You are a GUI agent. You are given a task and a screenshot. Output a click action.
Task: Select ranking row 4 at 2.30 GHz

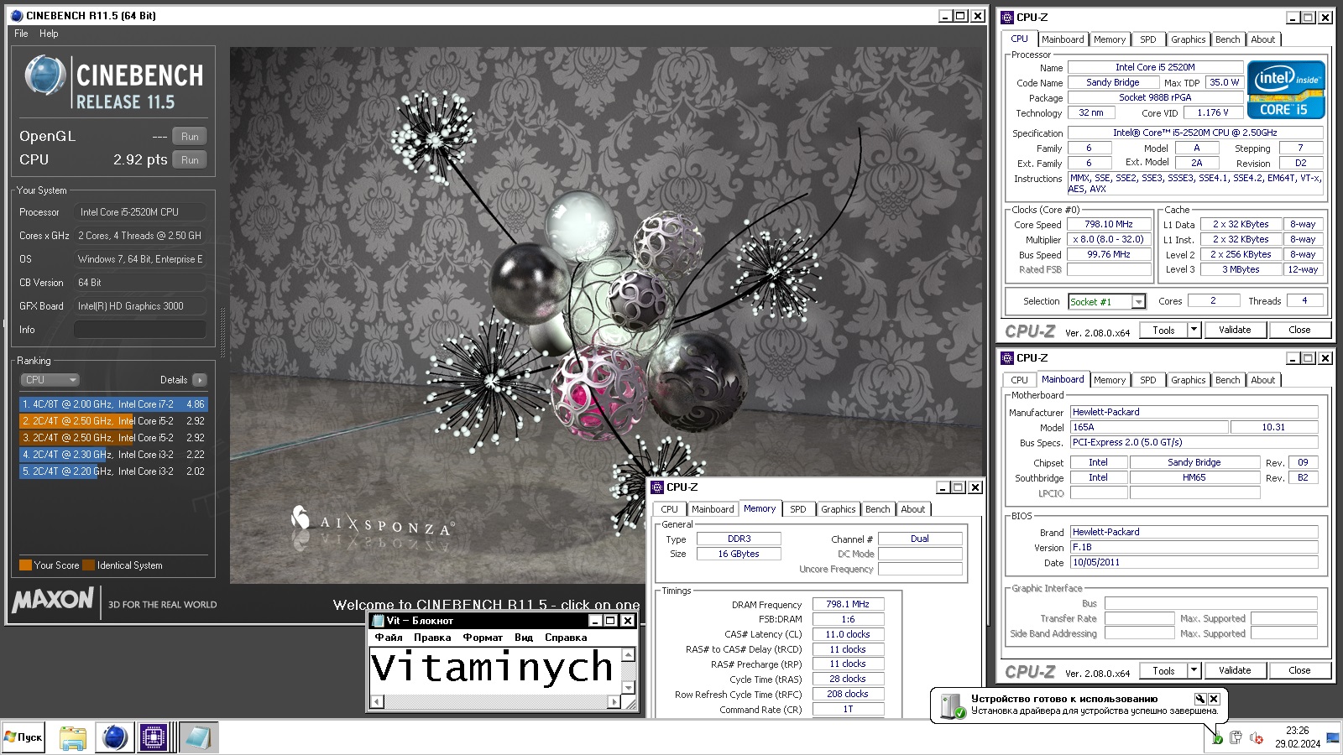click(113, 455)
